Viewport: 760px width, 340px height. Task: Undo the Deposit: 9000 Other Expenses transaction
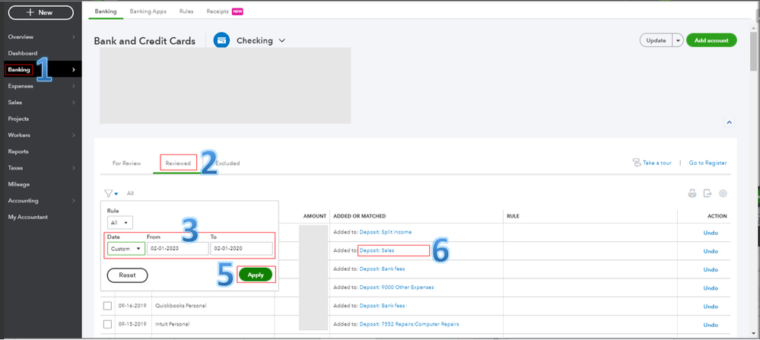coord(711,288)
